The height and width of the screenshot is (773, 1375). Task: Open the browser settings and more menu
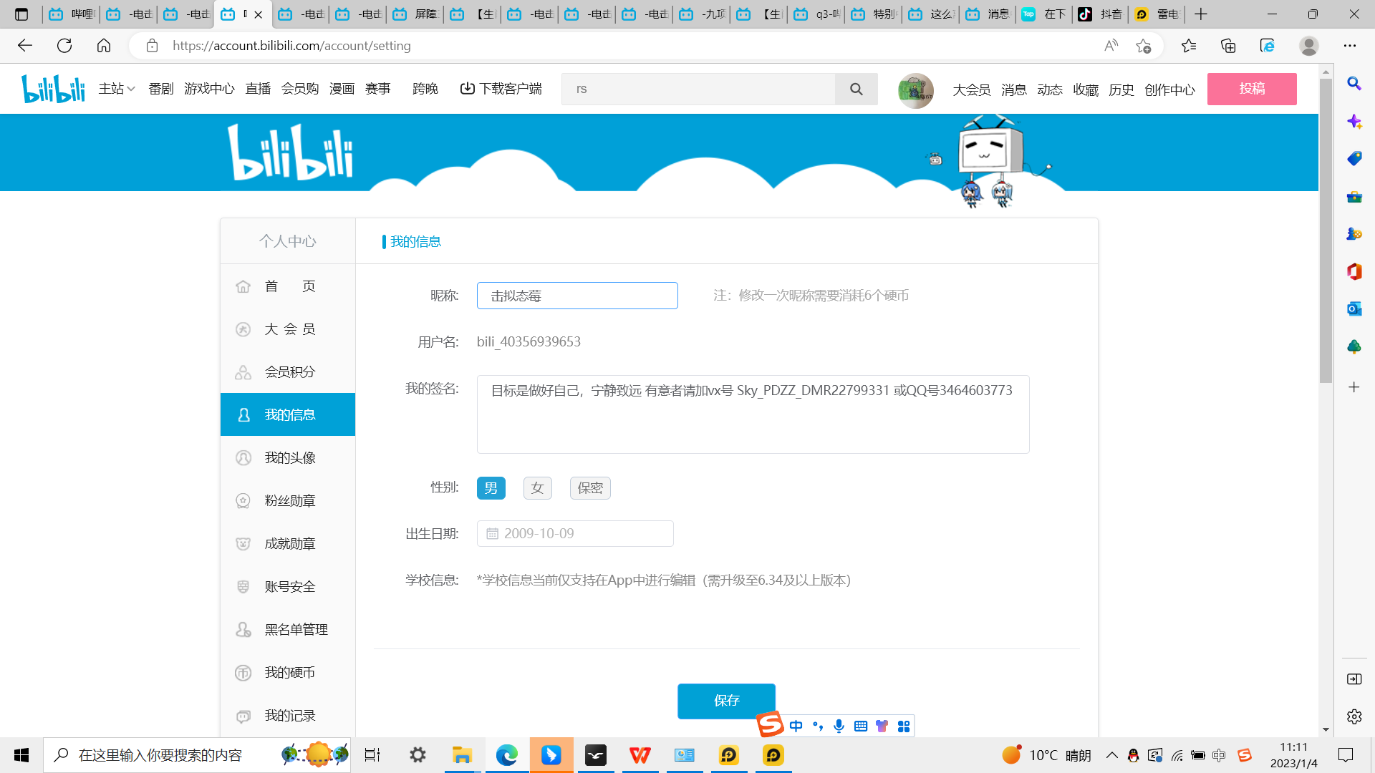1350,46
